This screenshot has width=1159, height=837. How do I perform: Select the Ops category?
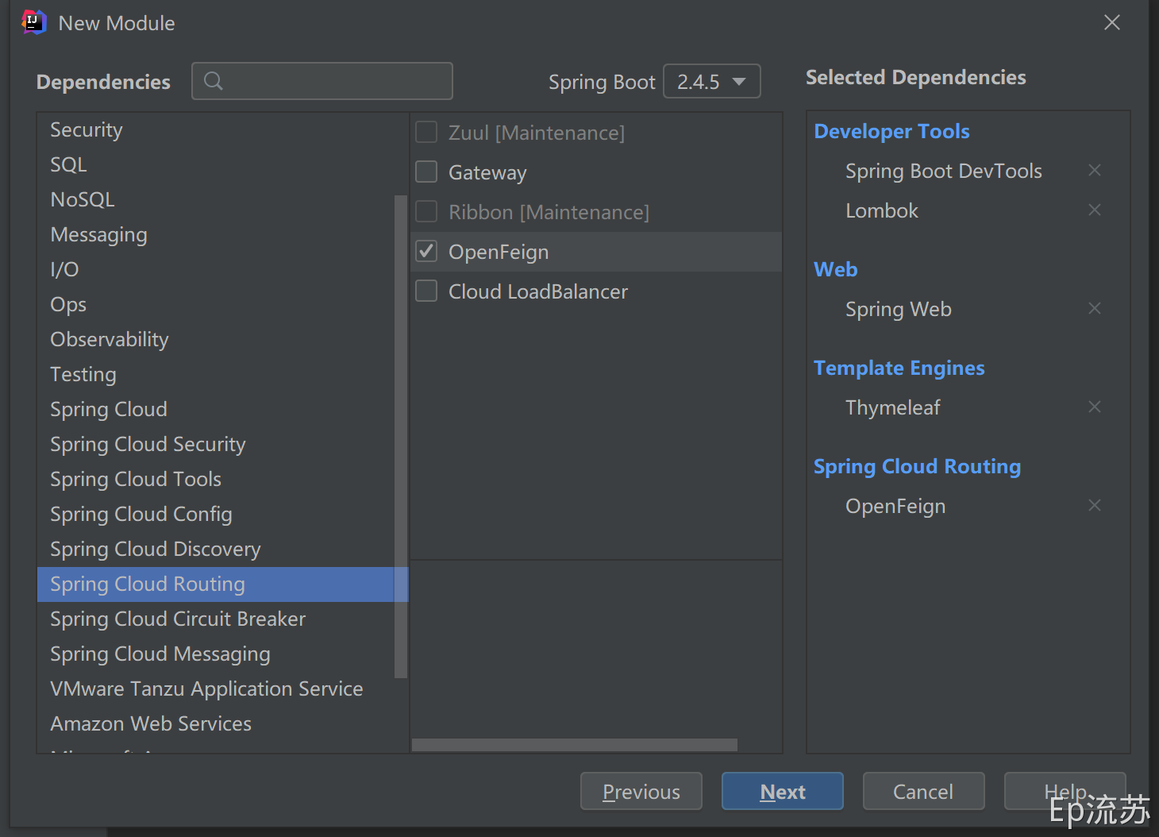point(216,305)
